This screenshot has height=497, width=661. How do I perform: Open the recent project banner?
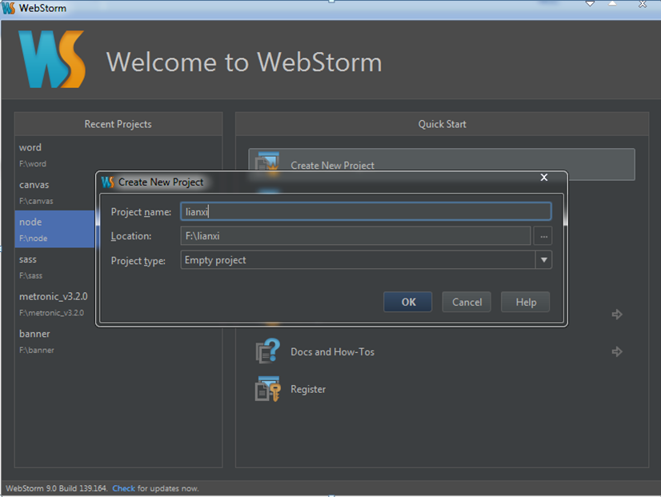118,341
